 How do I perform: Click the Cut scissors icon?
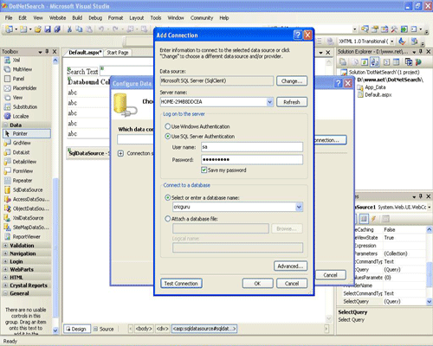click(x=69, y=29)
